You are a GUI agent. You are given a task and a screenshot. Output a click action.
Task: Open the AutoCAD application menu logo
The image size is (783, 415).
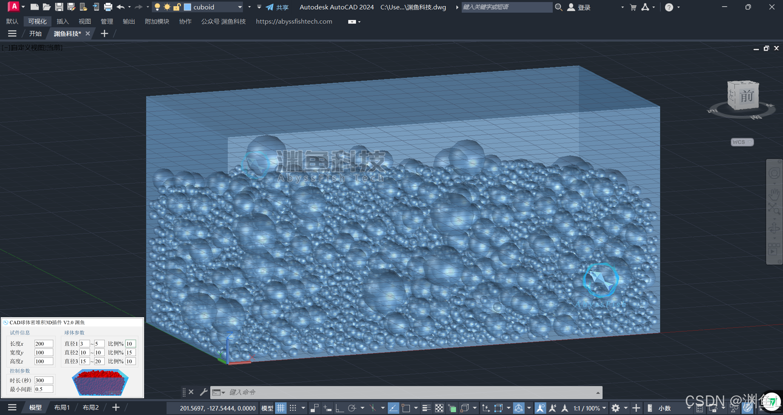coord(14,7)
